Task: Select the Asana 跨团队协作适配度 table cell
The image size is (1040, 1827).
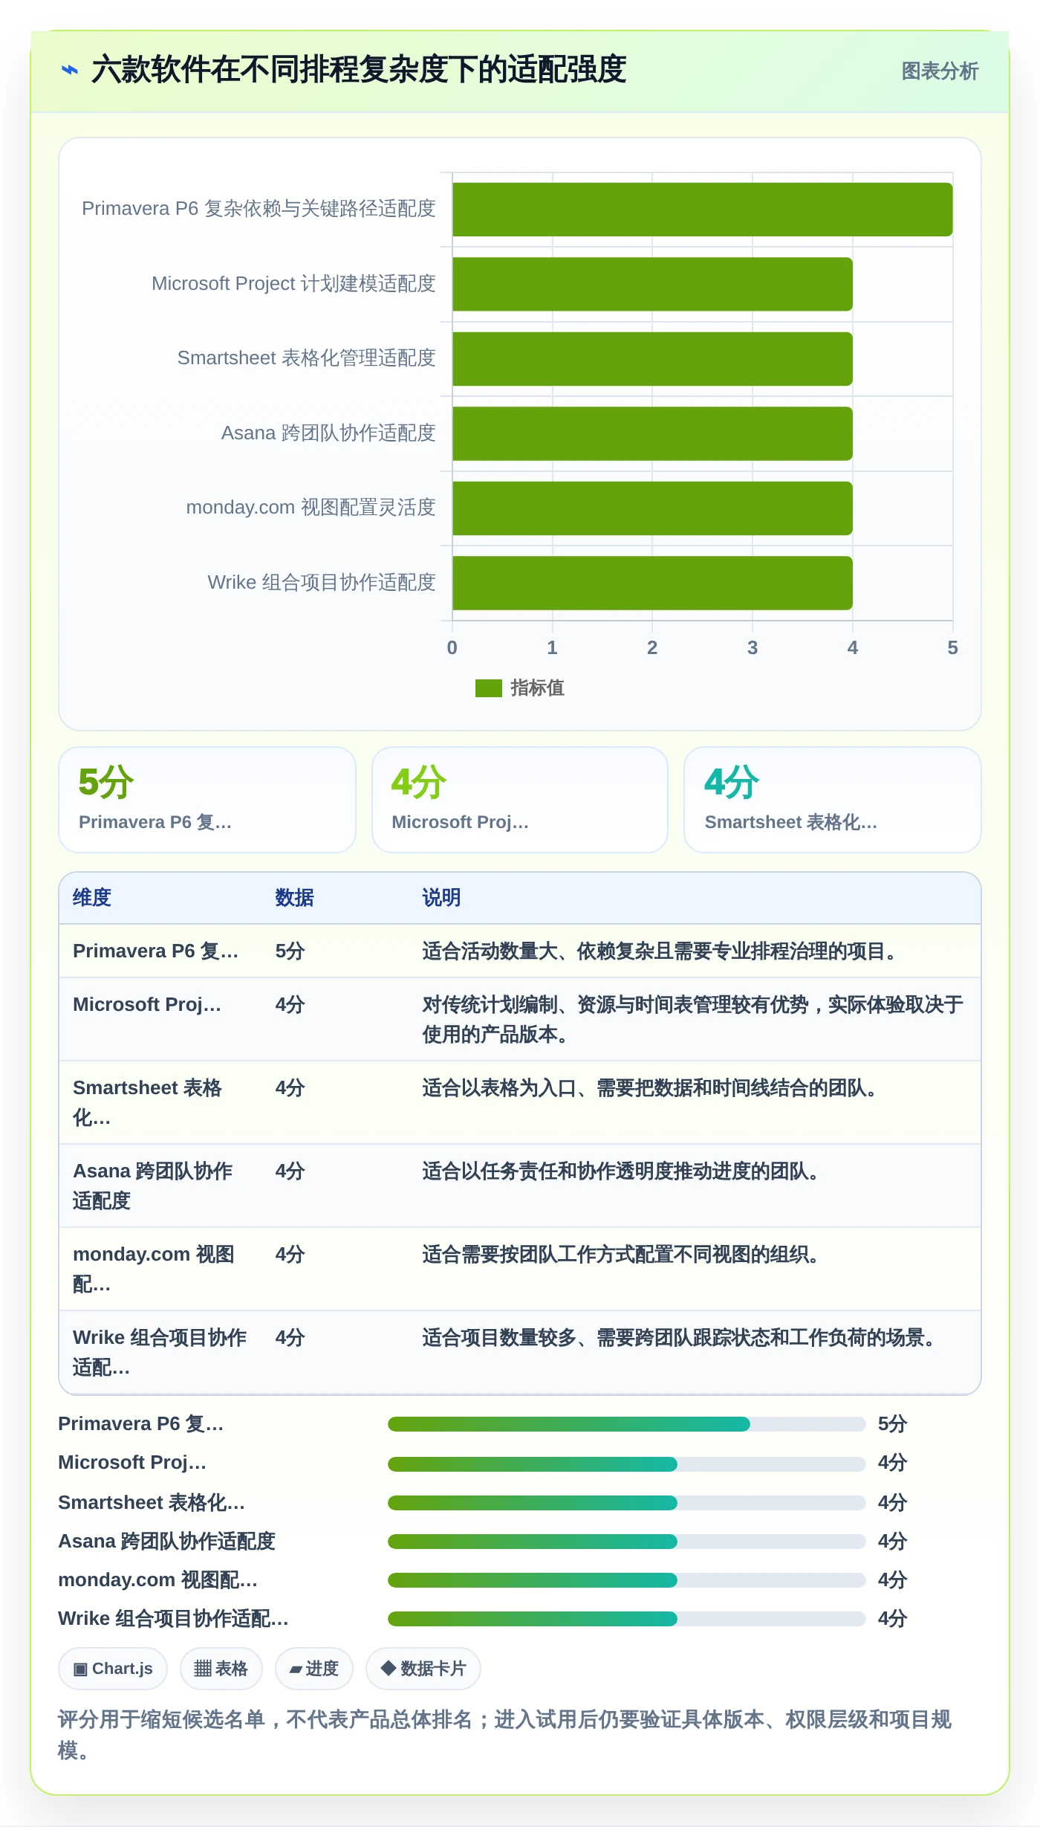Action: click(x=153, y=1186)
